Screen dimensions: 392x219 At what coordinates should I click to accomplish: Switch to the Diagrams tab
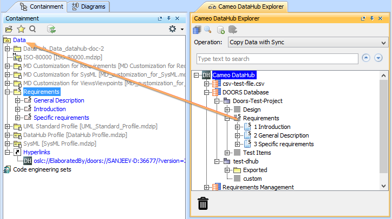[x=88, y=6]
